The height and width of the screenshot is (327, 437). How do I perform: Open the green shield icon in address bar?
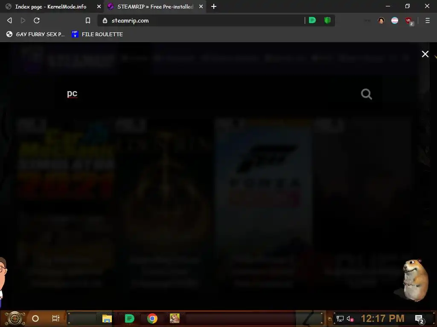[327, 20]
